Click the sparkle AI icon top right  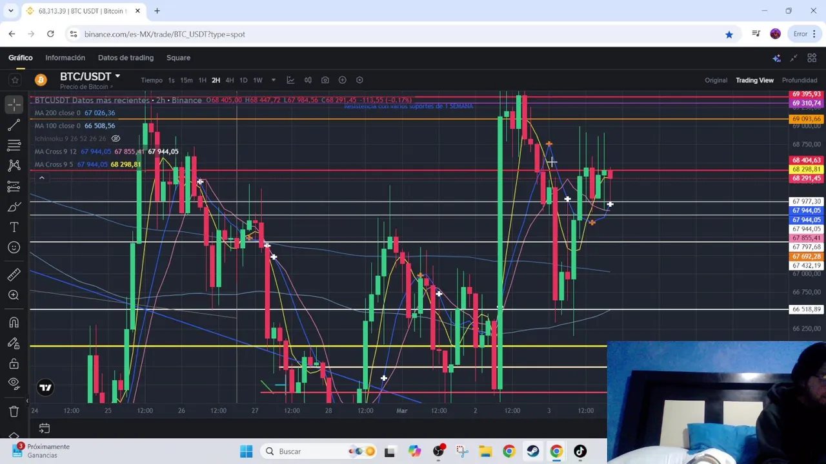(776, 58)
